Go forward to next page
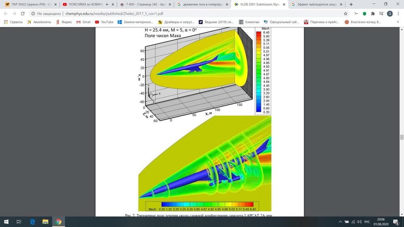Viewport: 404px width, 227px height. [14, 14]
